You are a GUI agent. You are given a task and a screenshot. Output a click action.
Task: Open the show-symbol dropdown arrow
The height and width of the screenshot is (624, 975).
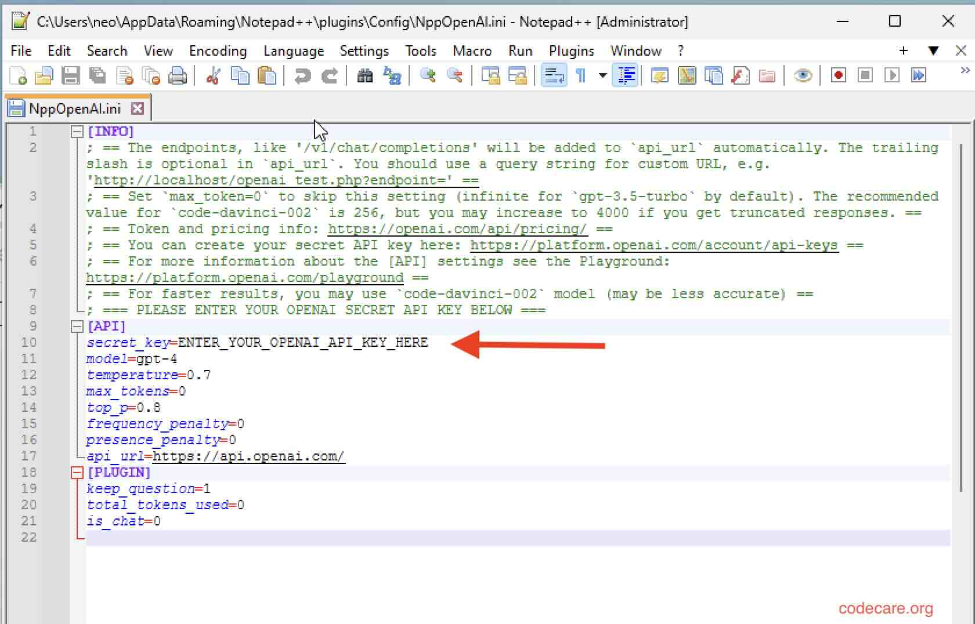pos(602,75)
